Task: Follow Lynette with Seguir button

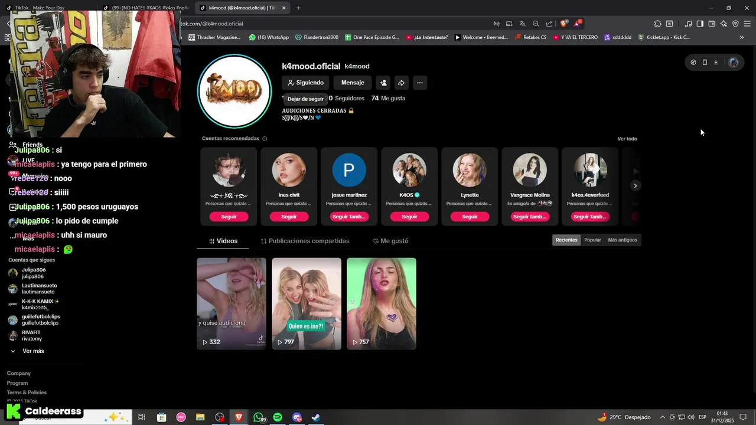Action: tap(470, 217)
